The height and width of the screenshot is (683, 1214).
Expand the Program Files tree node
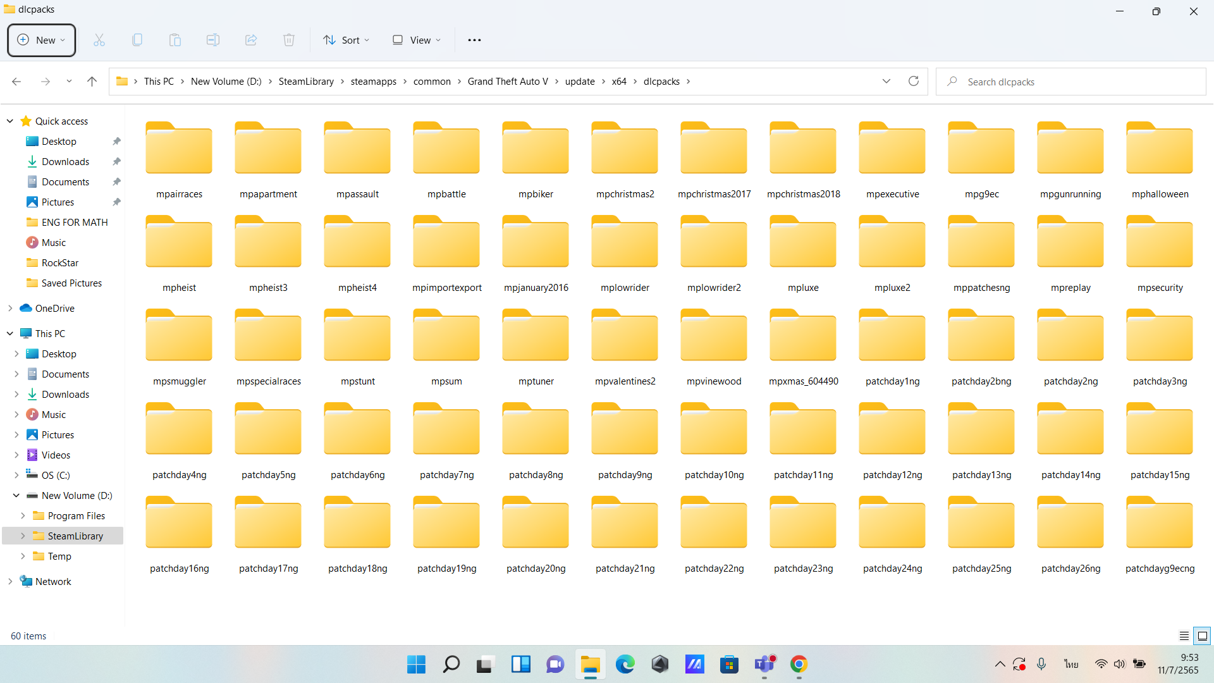23,515
